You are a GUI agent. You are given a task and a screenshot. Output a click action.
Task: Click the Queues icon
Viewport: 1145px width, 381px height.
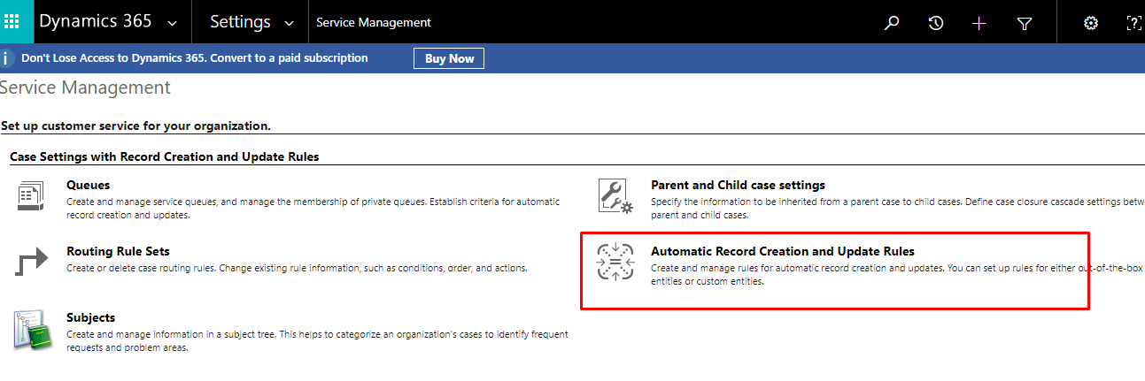(31, 196)
